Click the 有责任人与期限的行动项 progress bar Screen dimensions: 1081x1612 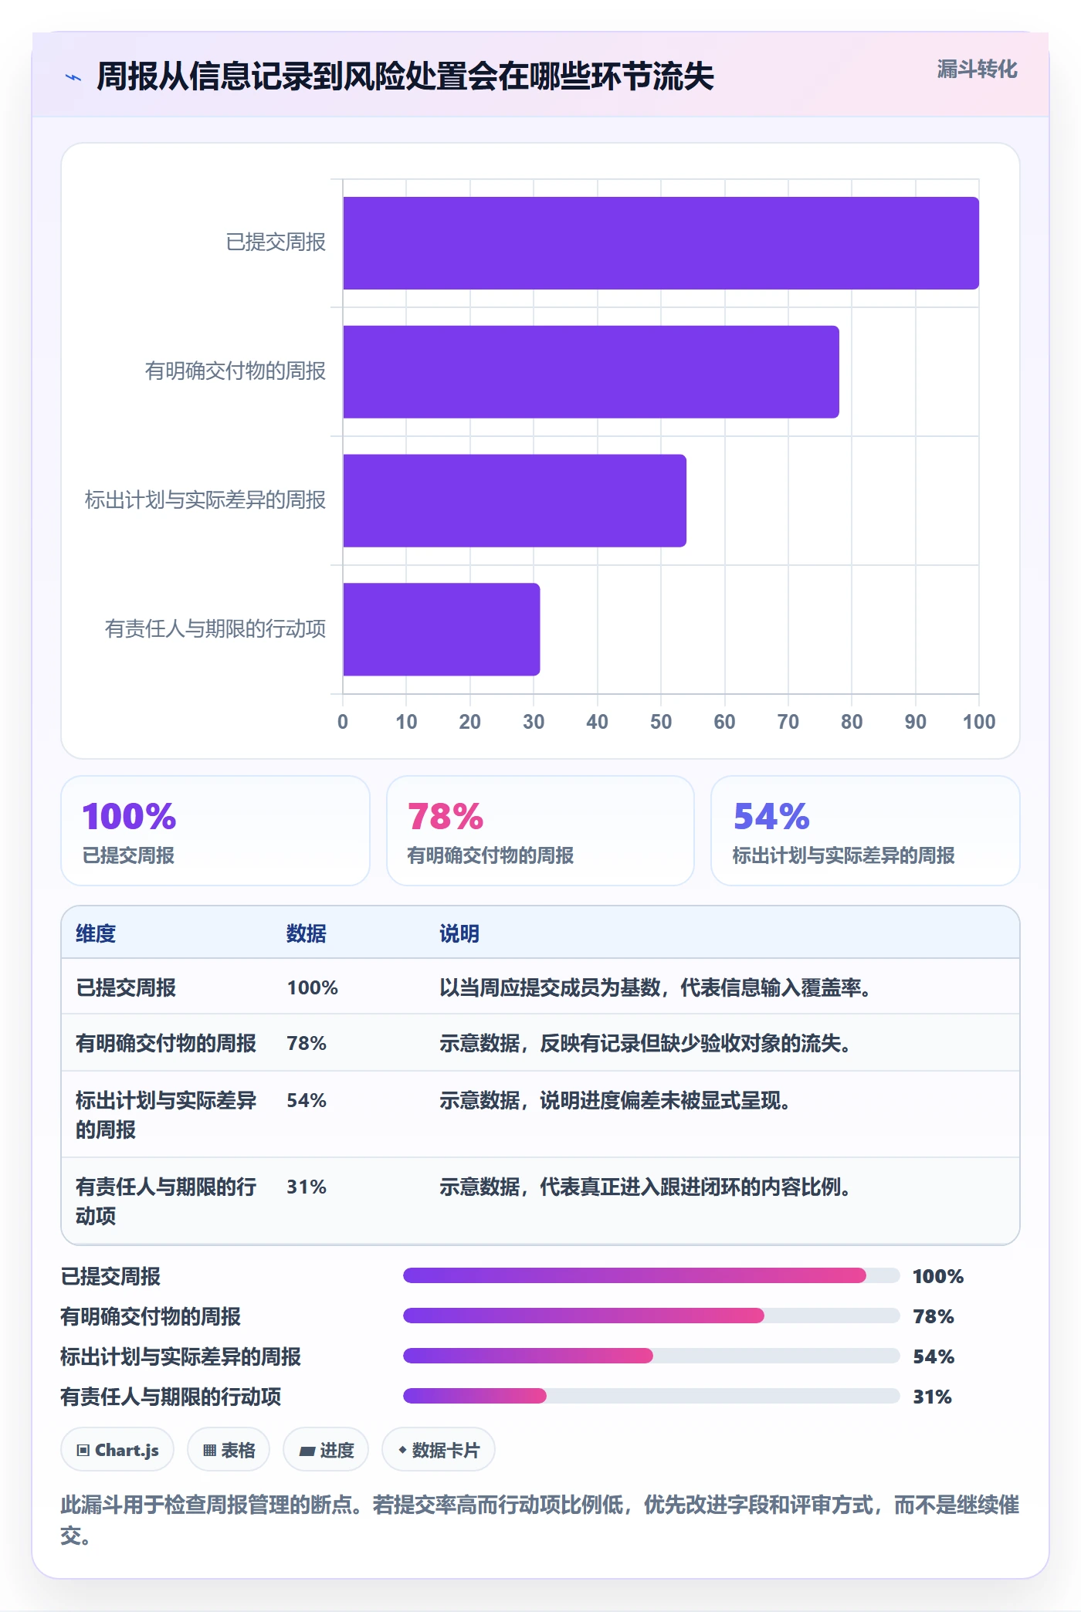click(652, 1396)
